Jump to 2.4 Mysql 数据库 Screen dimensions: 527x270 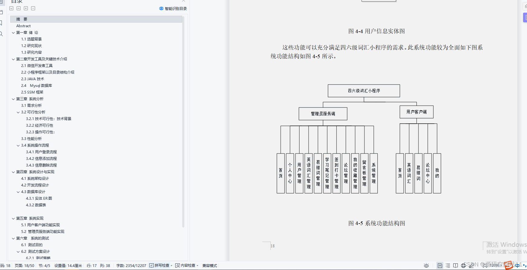(37, 86)
